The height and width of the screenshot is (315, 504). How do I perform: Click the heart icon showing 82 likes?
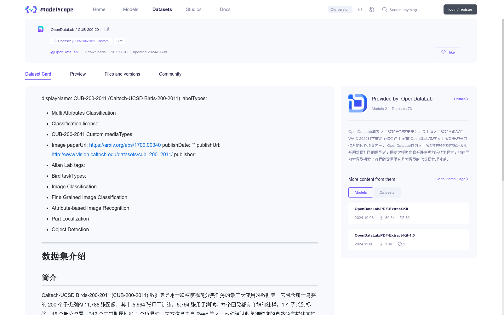click(x=402, y=218)
